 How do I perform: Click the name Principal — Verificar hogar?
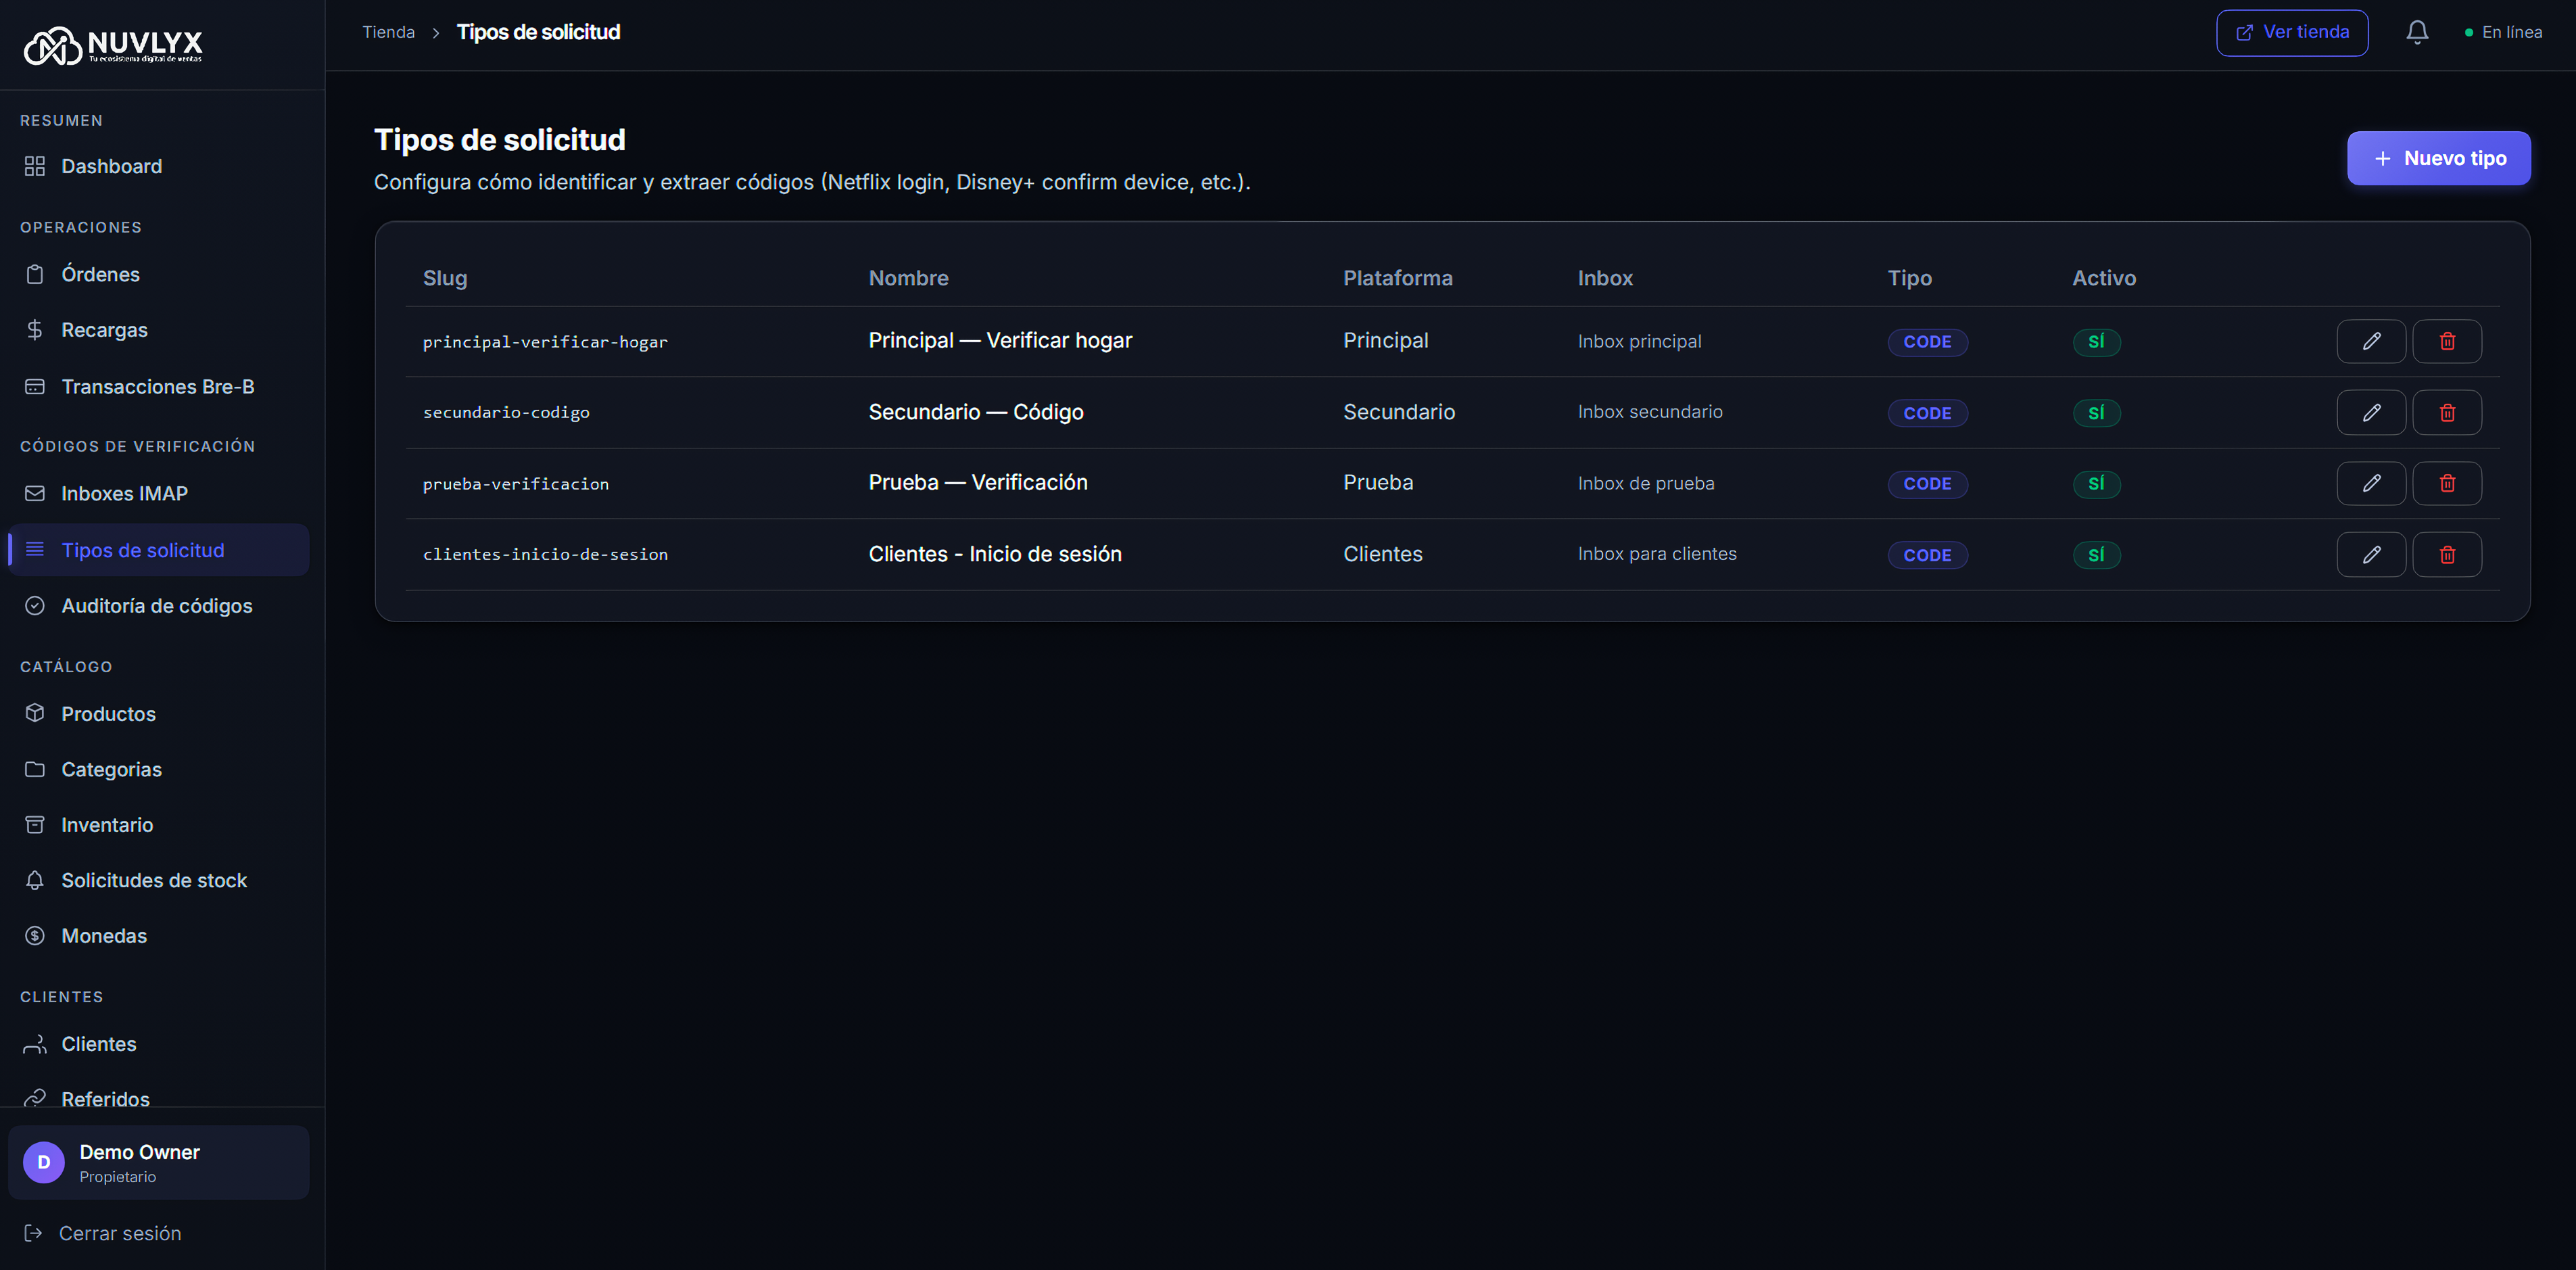click(x=1000, y=341)
